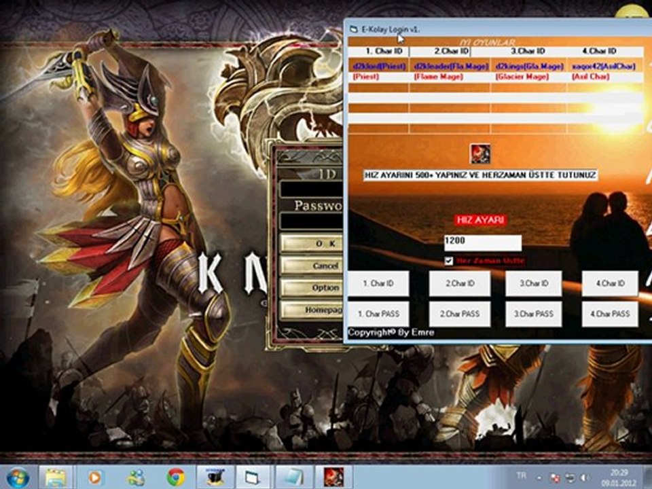The width and height of the screenshot is (652, 489).
Task: Click the 2.Char PASS button
Action: click(460, 314)
